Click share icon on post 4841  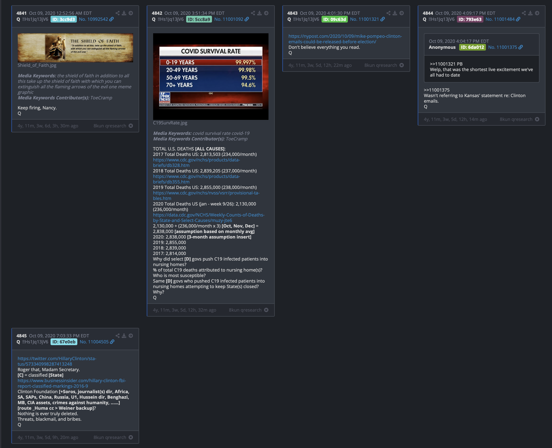pyautogui.click(x=117, y=13)
